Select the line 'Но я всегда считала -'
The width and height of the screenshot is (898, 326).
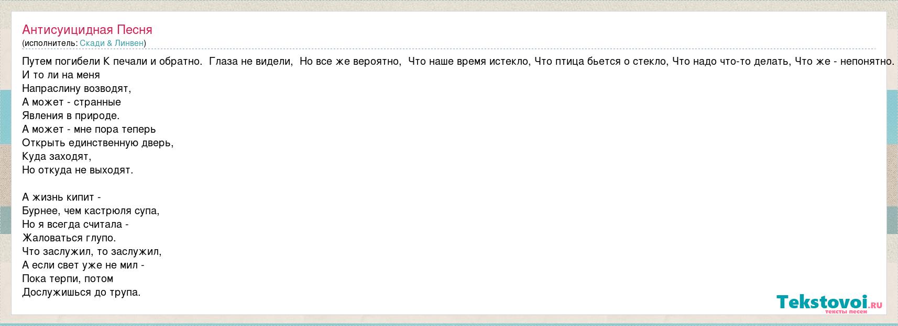pyautogui.click(x=75, y=224)
